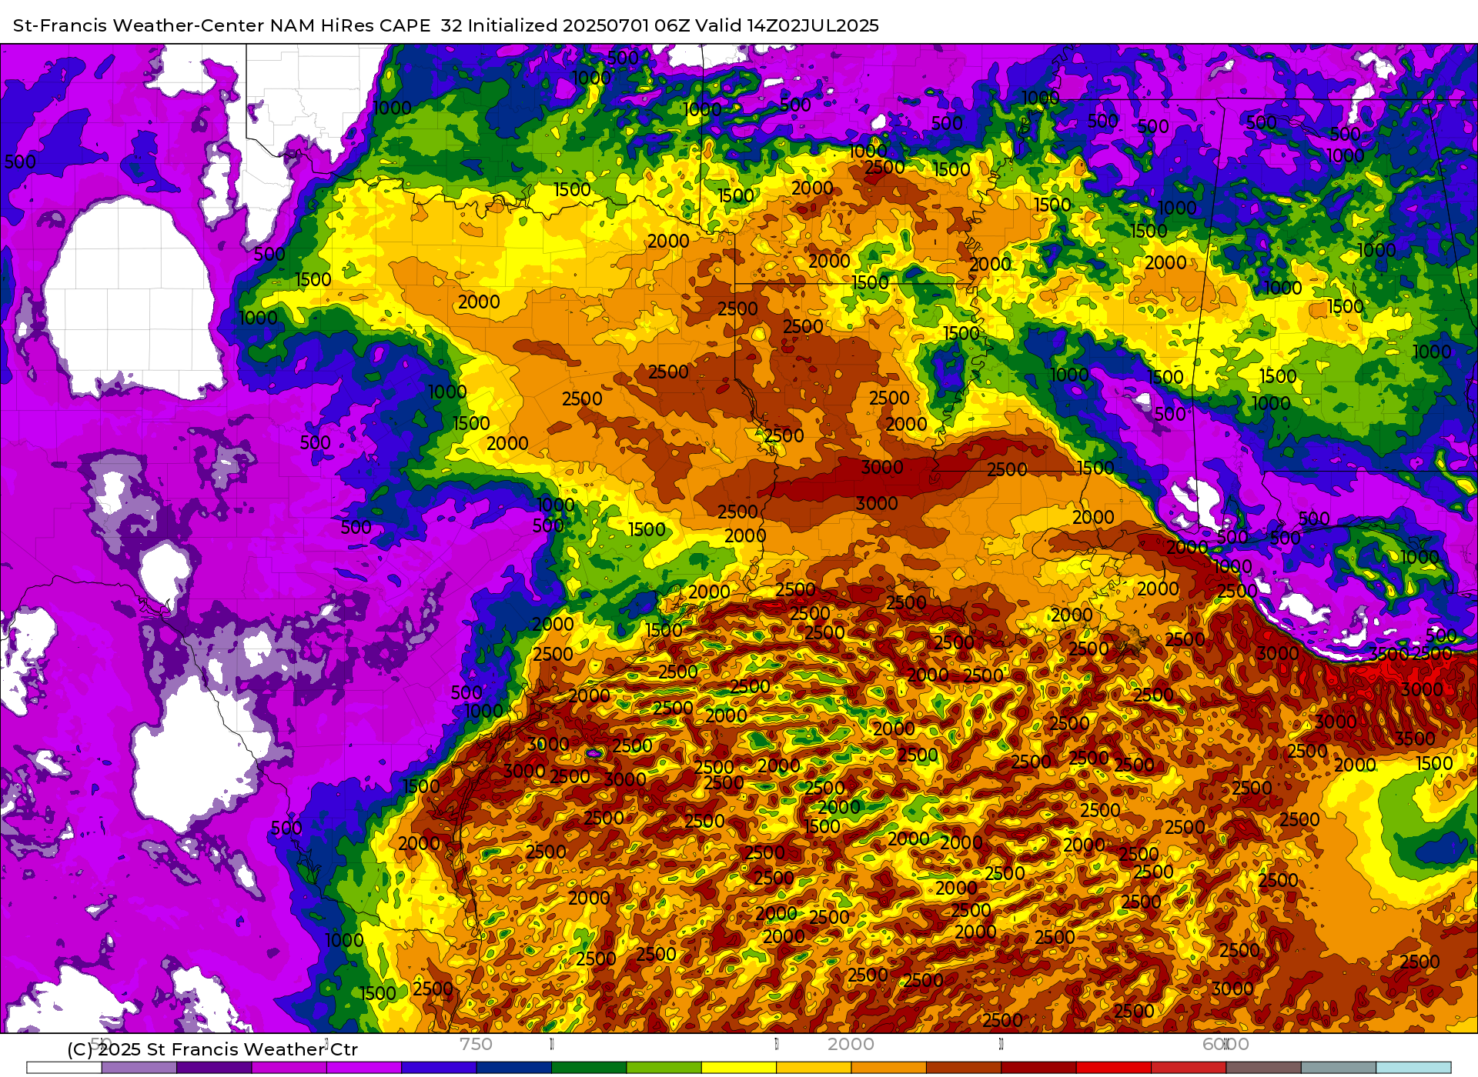This screenshot has width=1478, height=1077.
Task: Click the light lavender-purple legend swatch
Action: point(139,1068)
